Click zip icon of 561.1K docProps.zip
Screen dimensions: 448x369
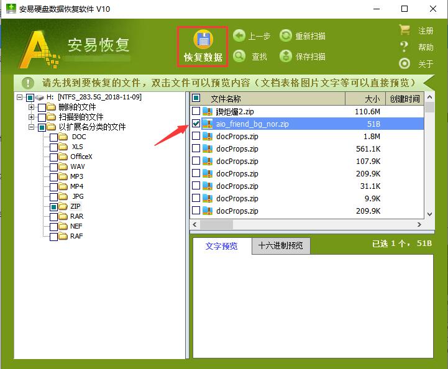tap(208, 148)
